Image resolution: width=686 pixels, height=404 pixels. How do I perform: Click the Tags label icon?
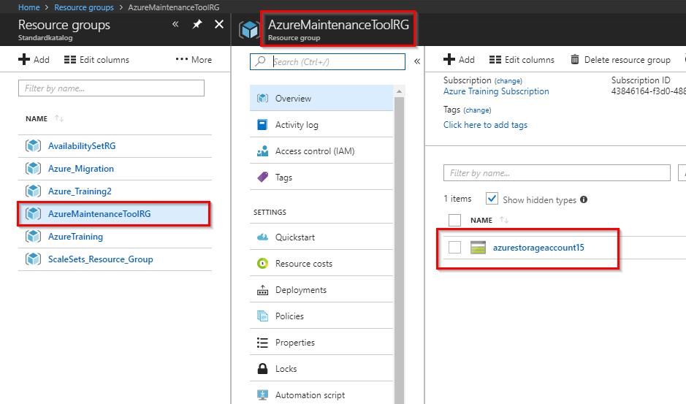pos(263,178)
